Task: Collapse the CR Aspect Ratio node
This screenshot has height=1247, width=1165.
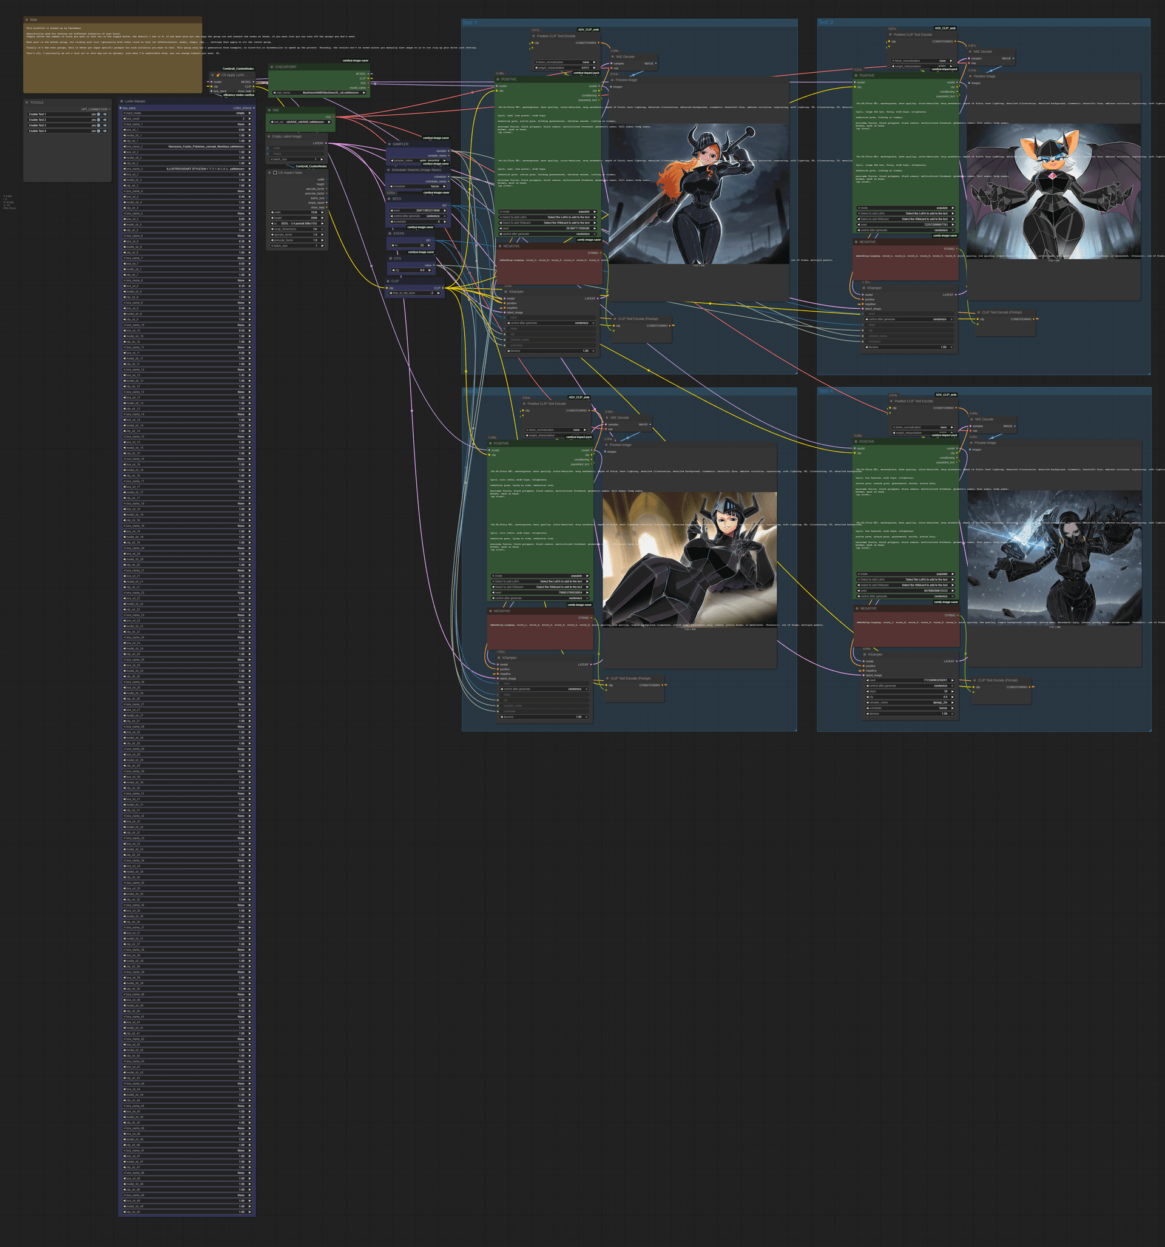Action: 269,172
